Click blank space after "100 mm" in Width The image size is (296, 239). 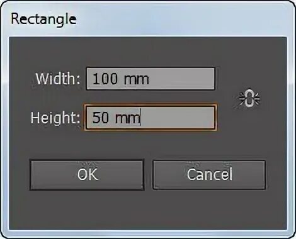tap(181, 79)
